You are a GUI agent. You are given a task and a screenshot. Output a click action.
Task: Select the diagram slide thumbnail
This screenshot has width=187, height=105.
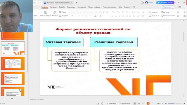pyautogui.click(x=13, y=63)
